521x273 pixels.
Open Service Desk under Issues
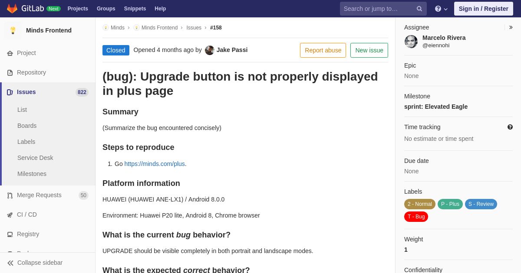(x=35, y=158)
